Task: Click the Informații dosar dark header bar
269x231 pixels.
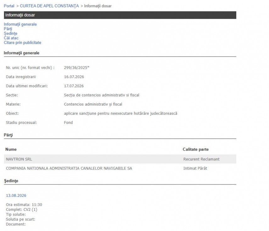Action: click(120, 15)
